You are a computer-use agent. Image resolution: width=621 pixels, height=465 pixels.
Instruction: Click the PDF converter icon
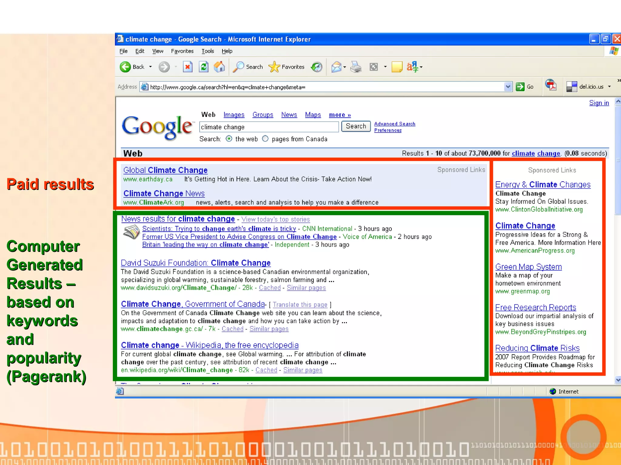pos(551,85)
